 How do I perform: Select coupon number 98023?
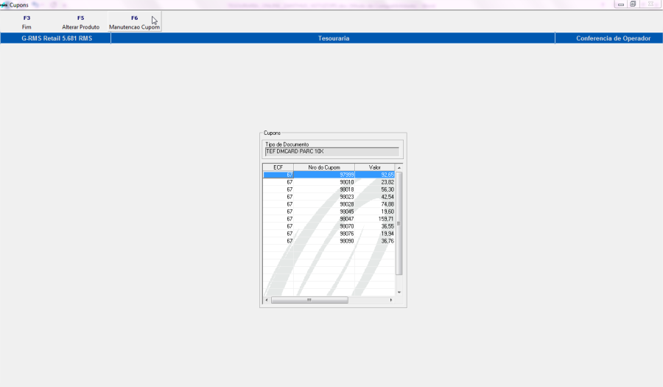[x=324, y=197]
